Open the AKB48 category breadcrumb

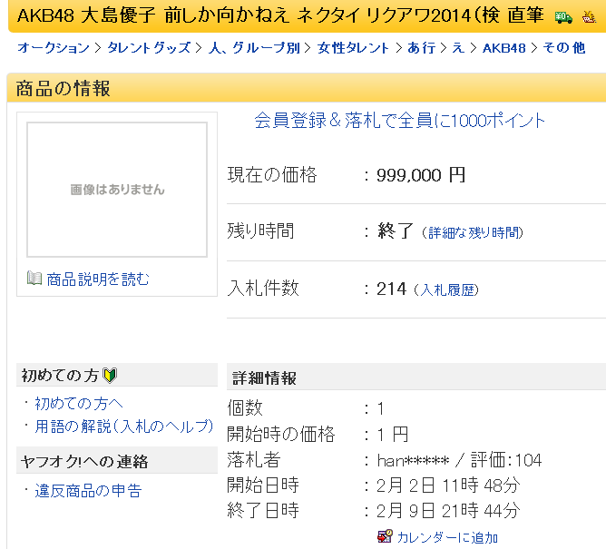504,48
